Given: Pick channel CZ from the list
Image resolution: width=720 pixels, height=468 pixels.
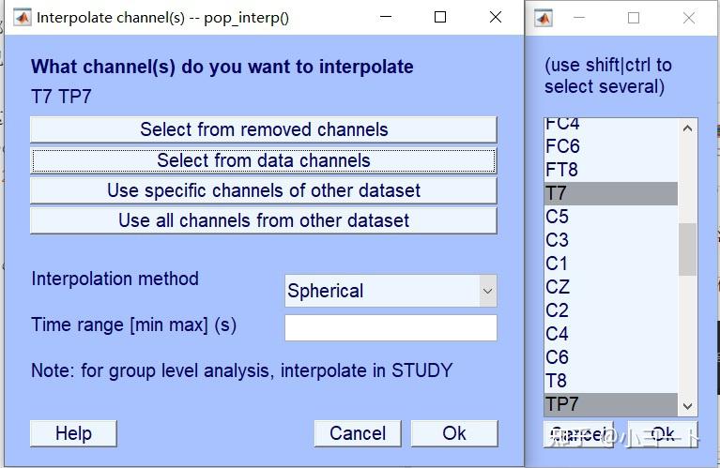Looking at the screenshot, I should (558, 287).
